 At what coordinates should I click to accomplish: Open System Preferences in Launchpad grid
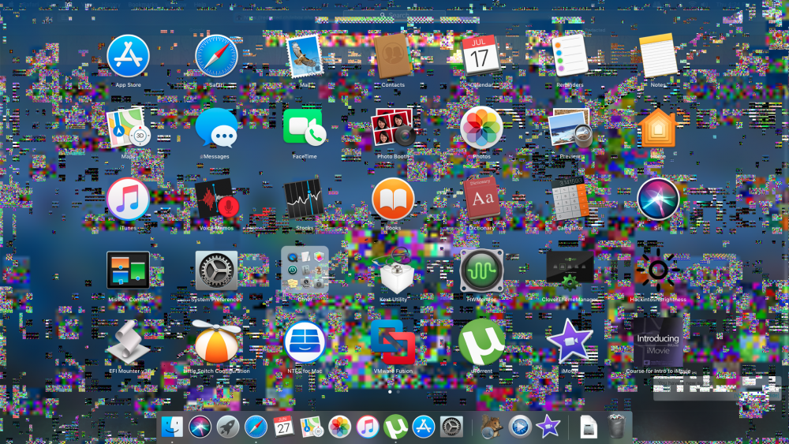[x=216, y=271]
